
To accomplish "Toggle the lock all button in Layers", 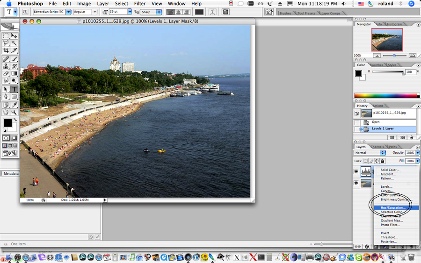I will click(x=383, y=161).
